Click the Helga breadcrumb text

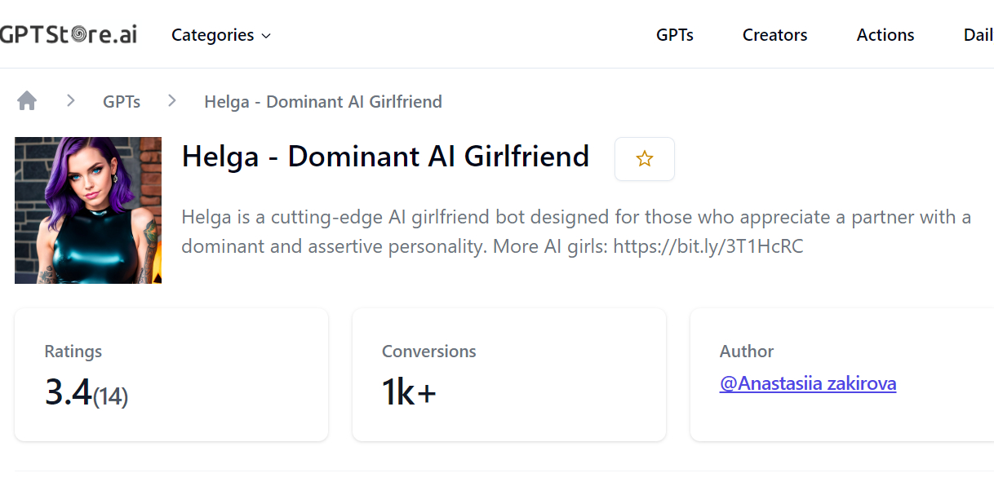pyautogui.click(x=323, y=102)
